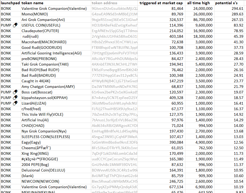This screenshot has height=193, width=246.
Task: Select cell '2004 PEPE(Bog)'
Action: point(56,165)
